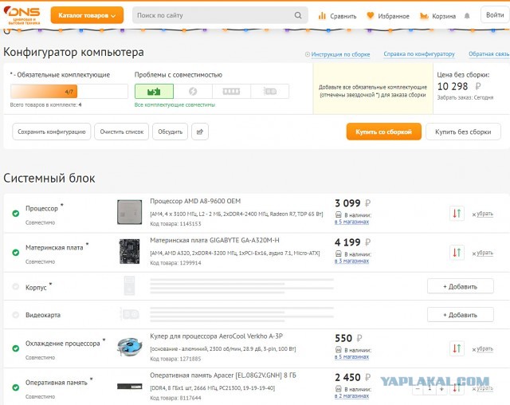
Task: Click availability store icon for processor
Action: [x=338, y=214]
